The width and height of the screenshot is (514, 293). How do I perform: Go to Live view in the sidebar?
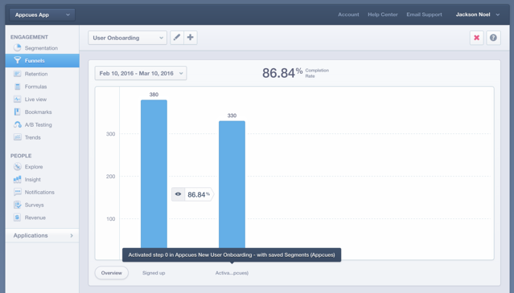pos(35,100)
